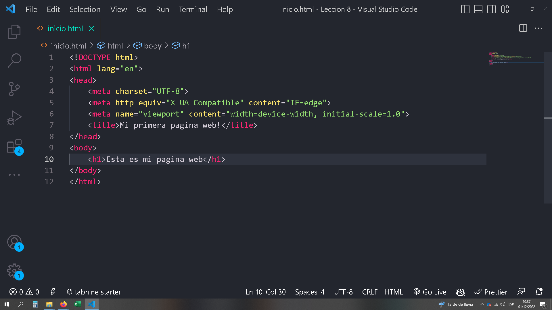Click line number 10 in gutter
Viewport: 552px width, 310px height.
click(x=49, y=159)
